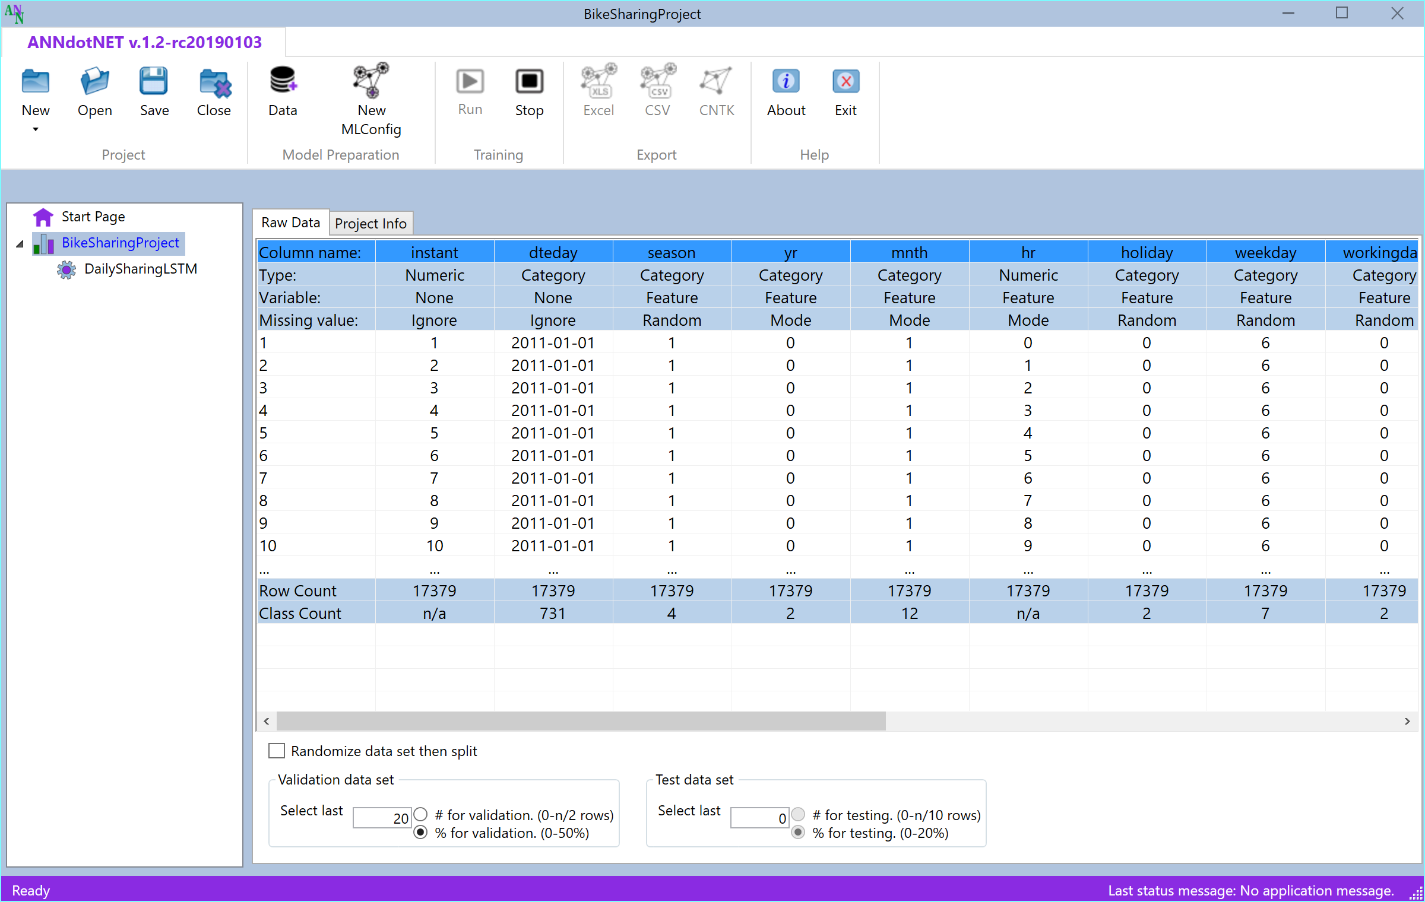Image resolution: width=1425 pixels, height=902 pixels.
Task: Click the Stop training icon
Action: coord(528,82)
